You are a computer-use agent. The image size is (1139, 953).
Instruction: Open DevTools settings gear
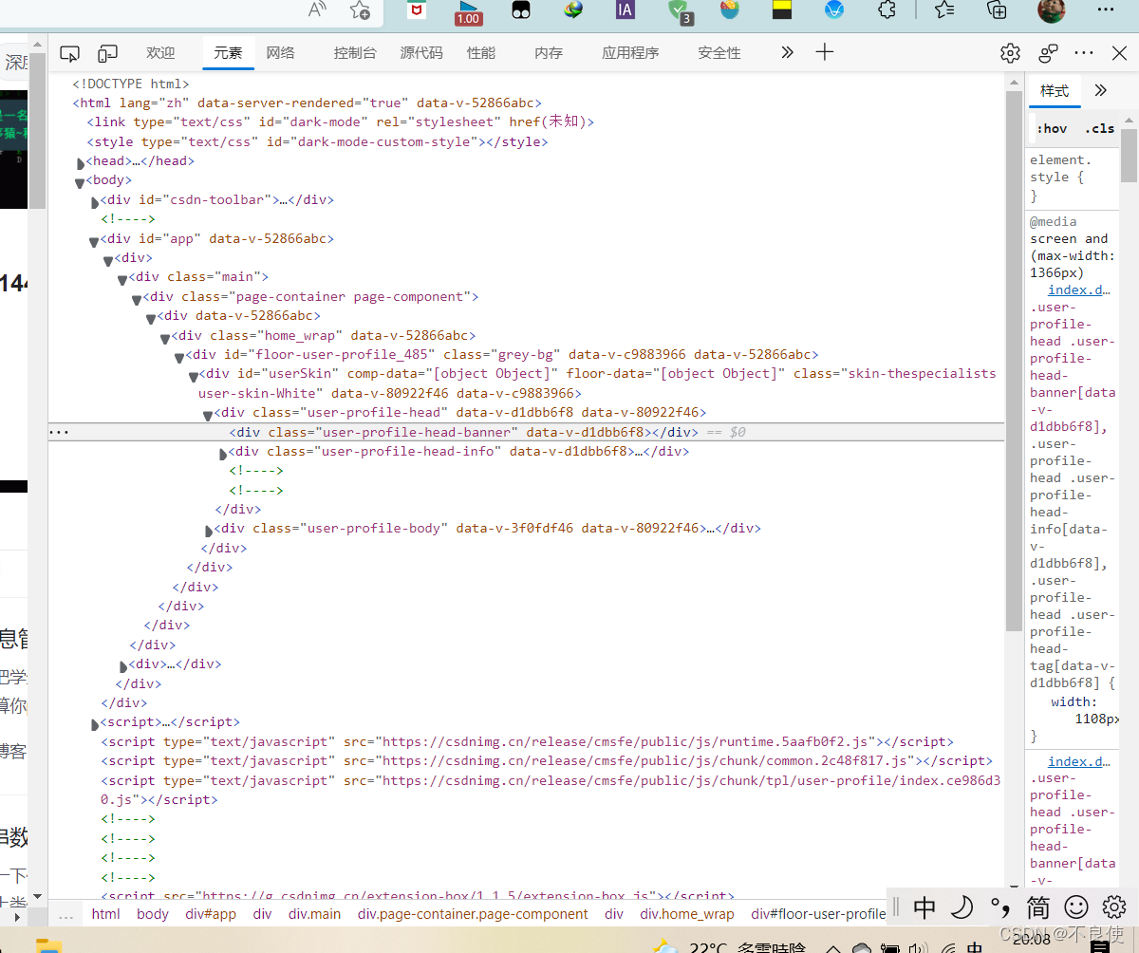click(1010, 53)
